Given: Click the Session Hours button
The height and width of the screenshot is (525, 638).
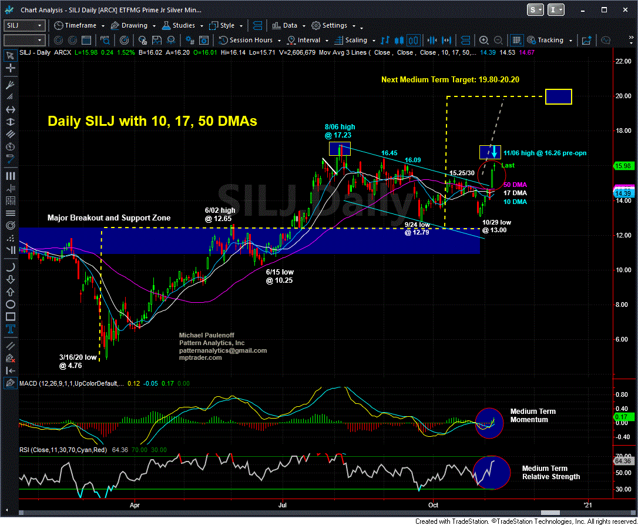Looking at the screenshot, I should click(x=246, y=40).
